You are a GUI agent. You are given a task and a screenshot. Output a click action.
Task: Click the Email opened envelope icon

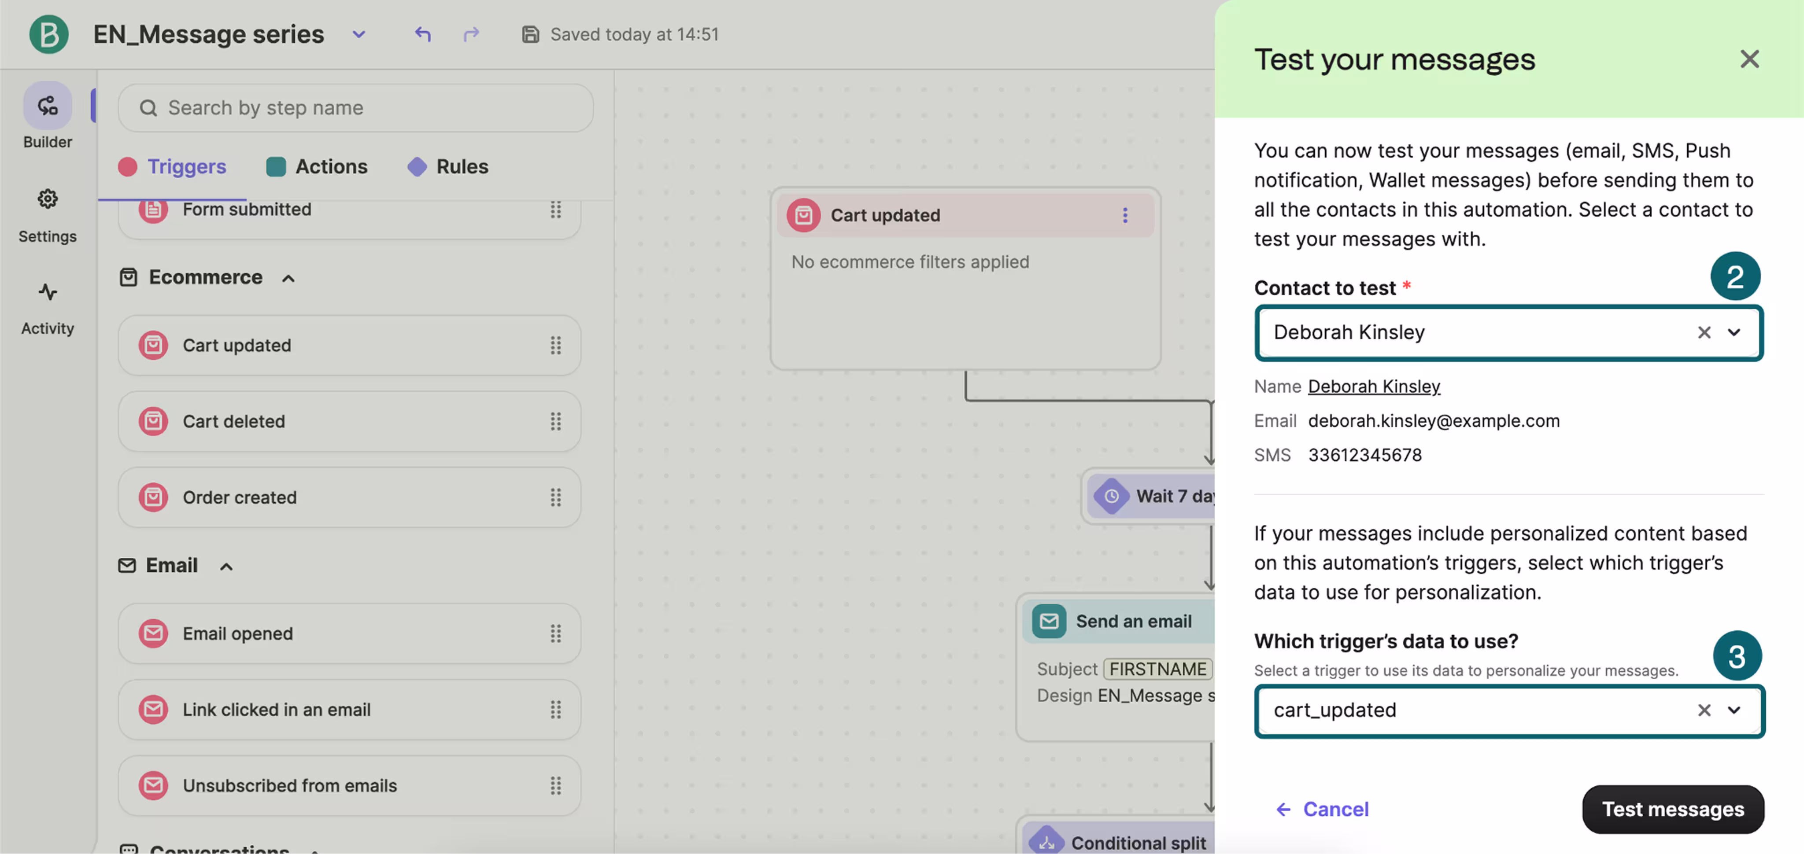[153, 633]
